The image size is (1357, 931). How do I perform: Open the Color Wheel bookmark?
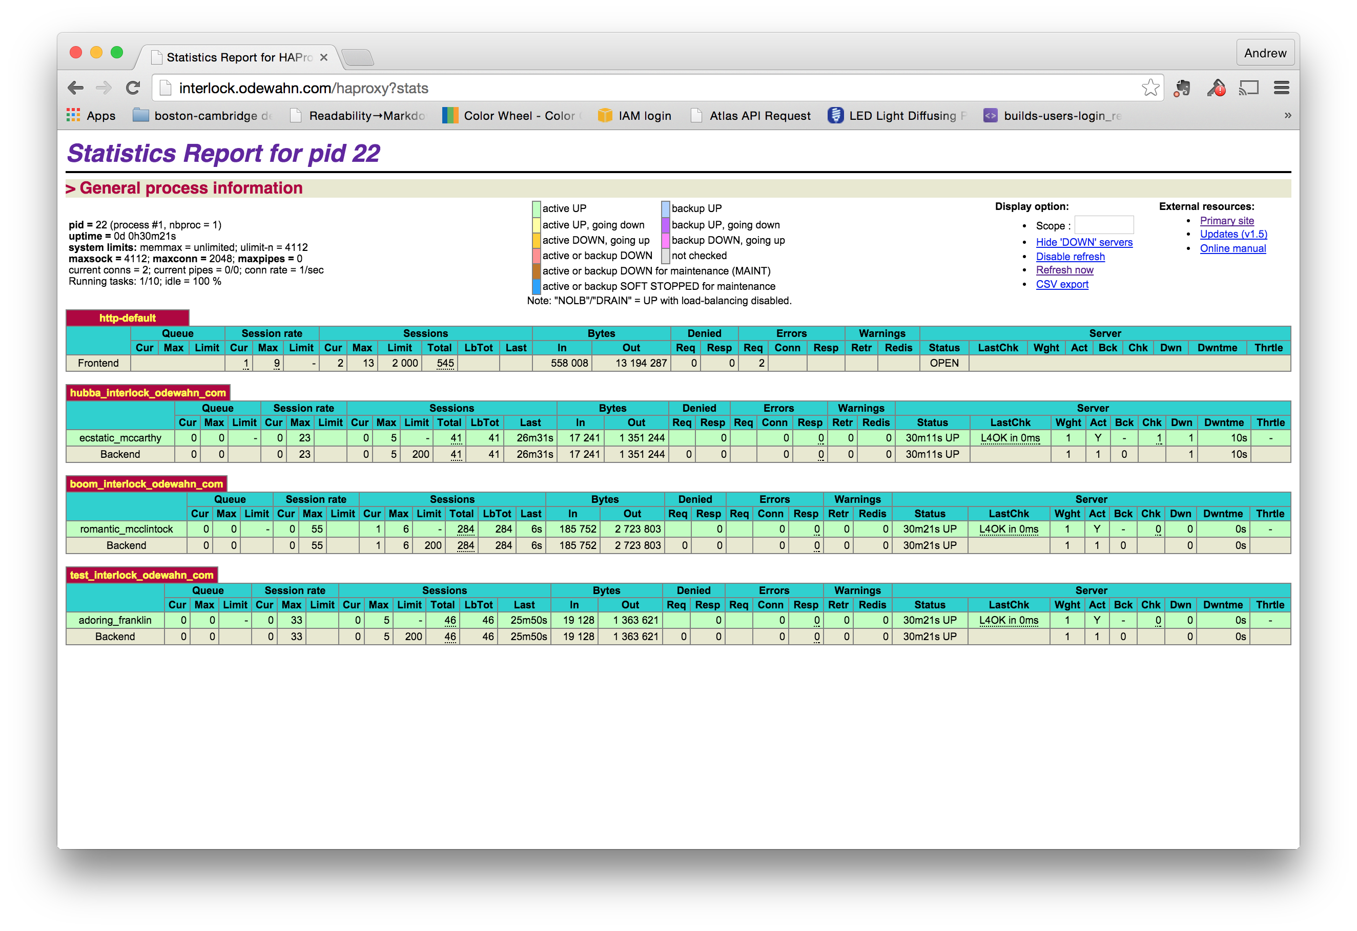[512, 116]
